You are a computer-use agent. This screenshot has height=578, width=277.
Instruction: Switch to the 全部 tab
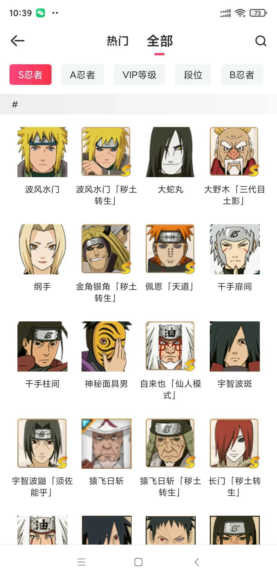tap(160, 41)
